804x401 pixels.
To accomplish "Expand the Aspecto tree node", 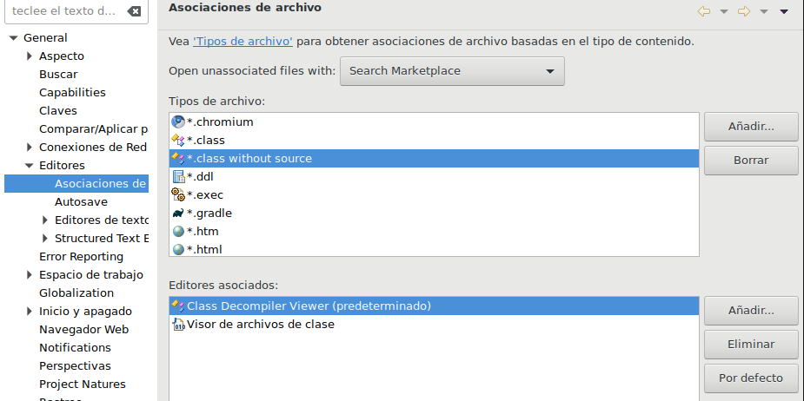I will pyautogui.click(x=30, y=56).
